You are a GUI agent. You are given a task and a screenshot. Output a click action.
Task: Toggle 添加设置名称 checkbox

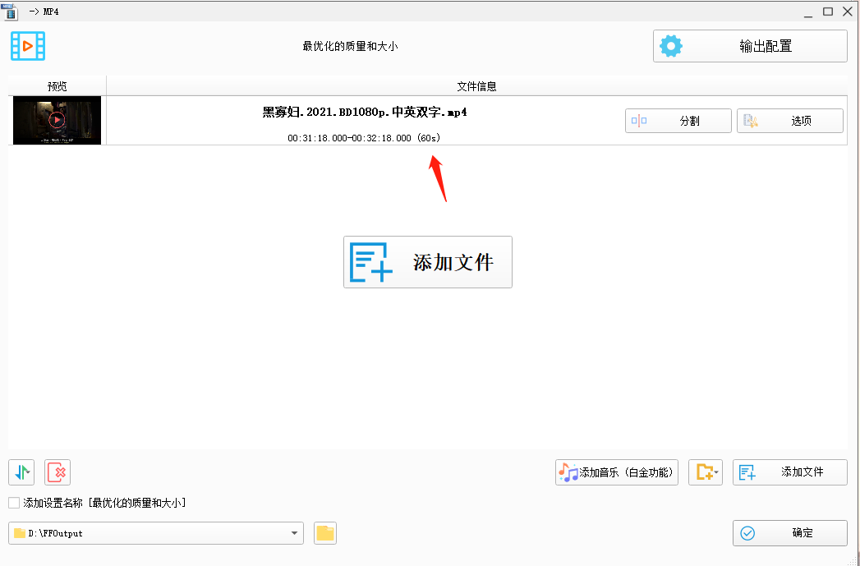14,503
